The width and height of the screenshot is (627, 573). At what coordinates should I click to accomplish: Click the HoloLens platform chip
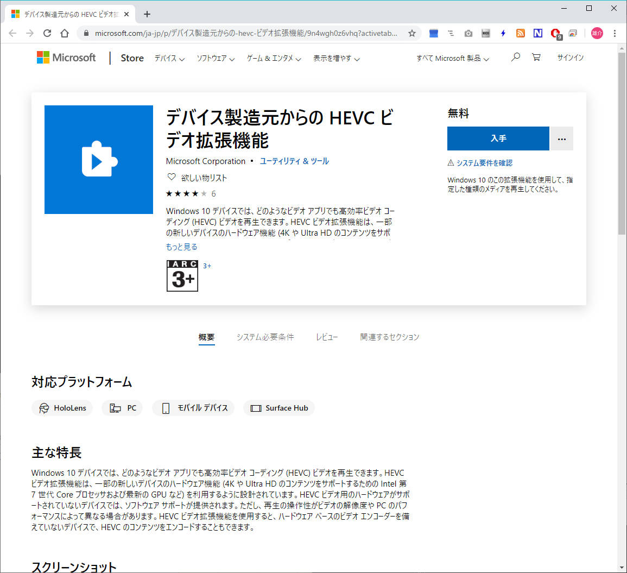(x=62, y=408)
